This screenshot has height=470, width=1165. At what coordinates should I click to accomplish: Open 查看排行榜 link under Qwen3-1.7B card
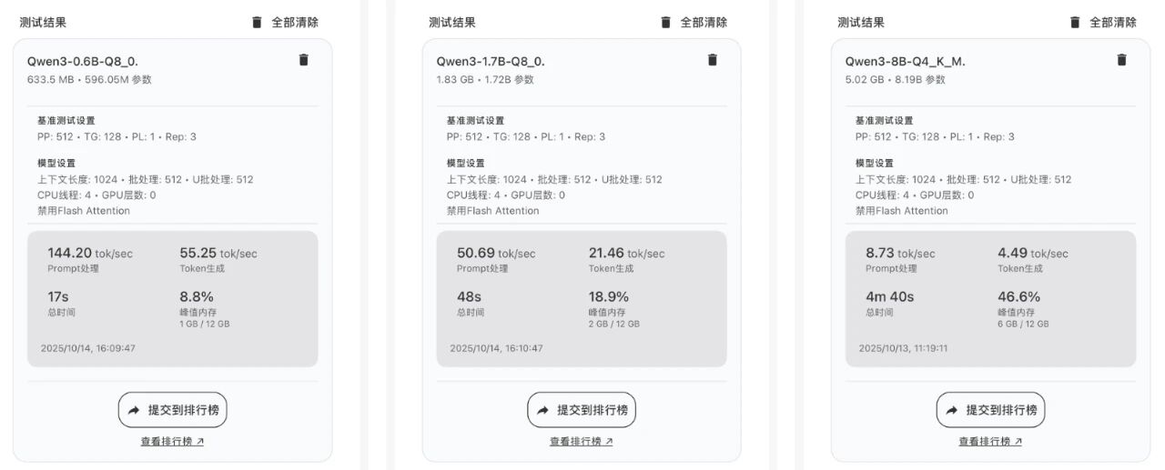[582, 442]
